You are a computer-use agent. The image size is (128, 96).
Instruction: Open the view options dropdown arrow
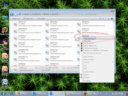click(x=103, y=18)
